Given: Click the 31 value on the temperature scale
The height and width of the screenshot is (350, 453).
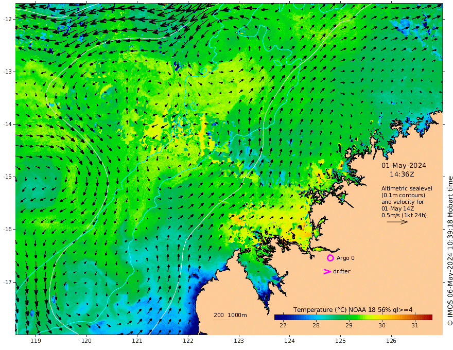Looking at the screenshot, I should tap(415, 325).
